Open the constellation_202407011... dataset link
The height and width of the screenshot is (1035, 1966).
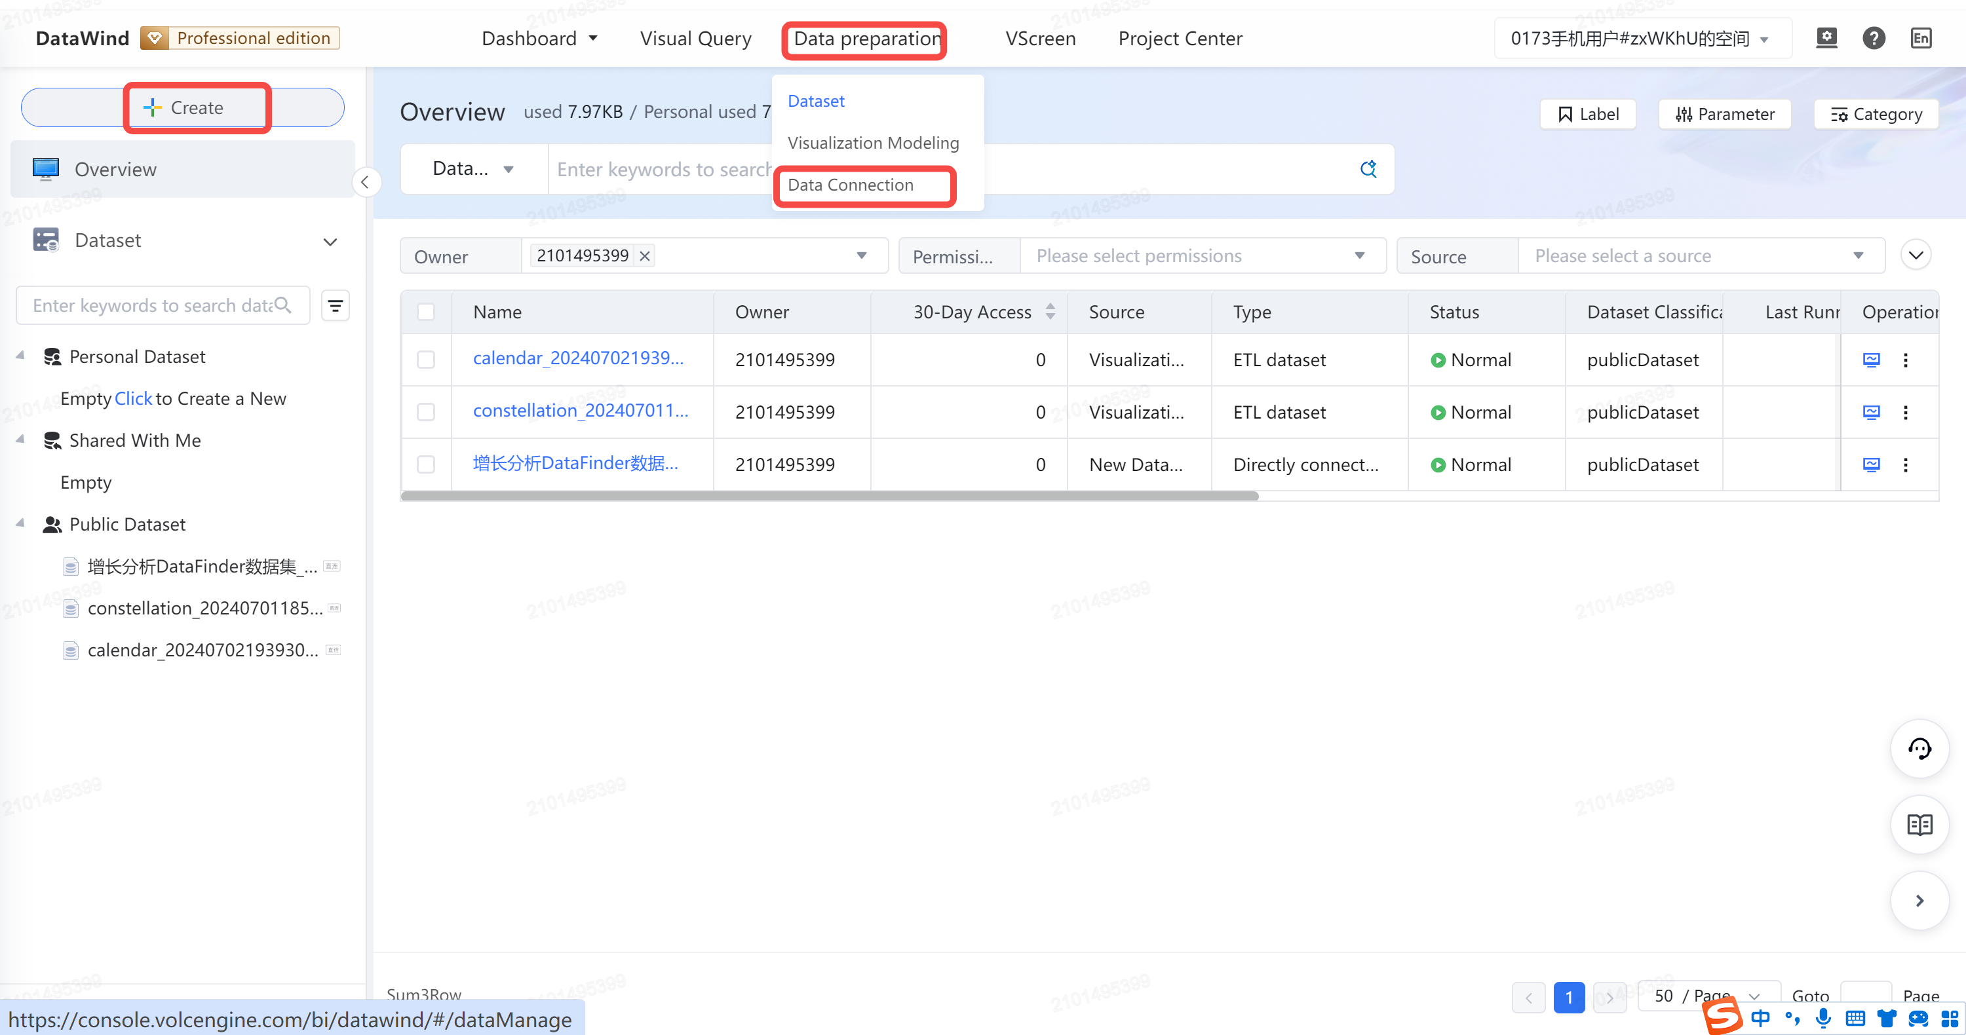coord(580,411)
